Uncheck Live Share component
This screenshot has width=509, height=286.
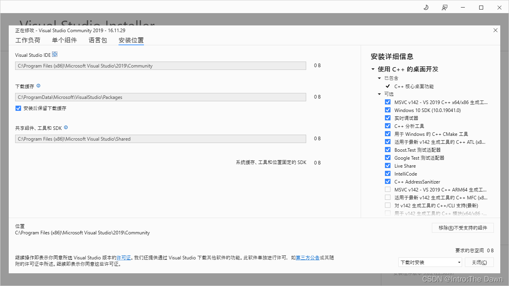pos(388,166)
